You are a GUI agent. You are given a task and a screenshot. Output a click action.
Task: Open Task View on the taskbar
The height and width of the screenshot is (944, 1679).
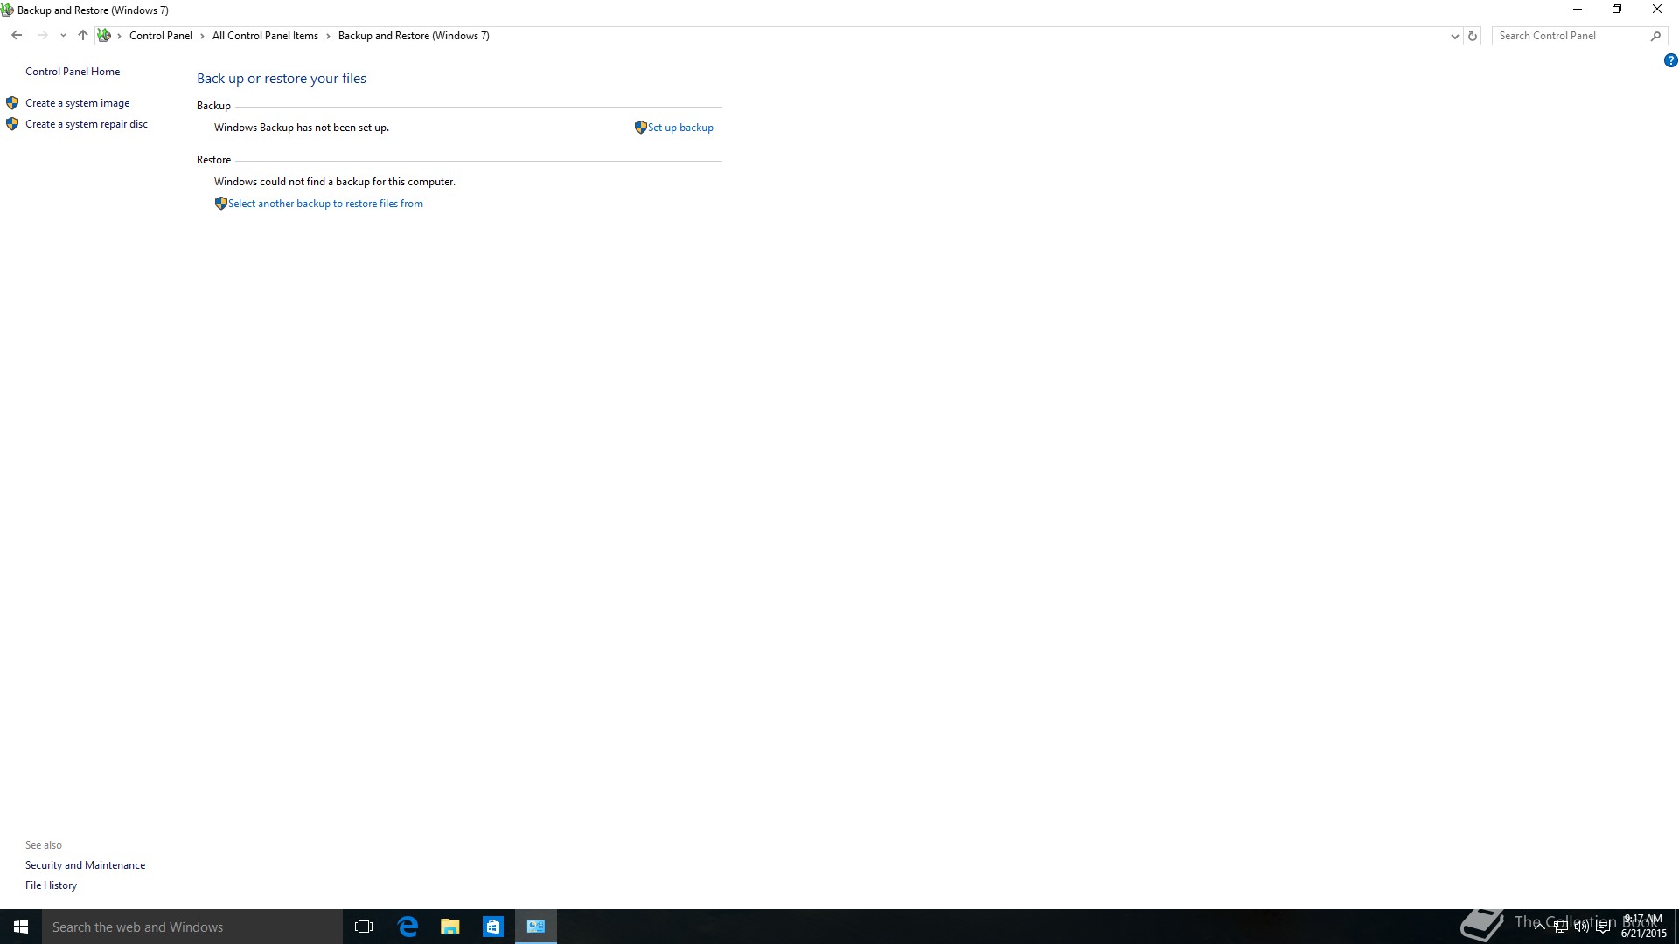coord(364,927)
